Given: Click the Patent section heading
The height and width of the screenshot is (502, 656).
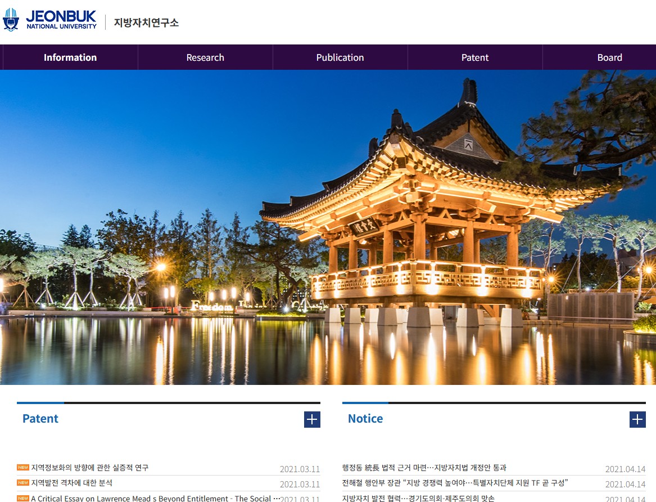Looking at the screenshot, I should point(40,419).
